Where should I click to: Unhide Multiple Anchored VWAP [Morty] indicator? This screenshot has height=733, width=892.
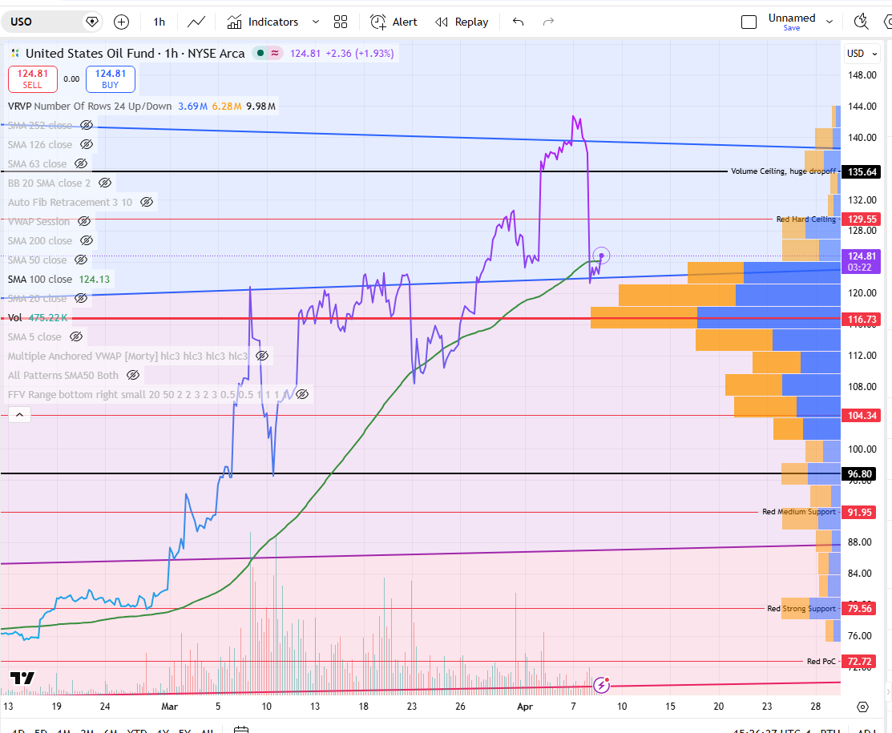click(262, 356)
